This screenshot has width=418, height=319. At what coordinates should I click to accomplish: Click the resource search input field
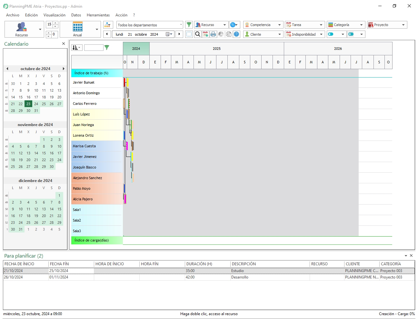tap(94, 48)
